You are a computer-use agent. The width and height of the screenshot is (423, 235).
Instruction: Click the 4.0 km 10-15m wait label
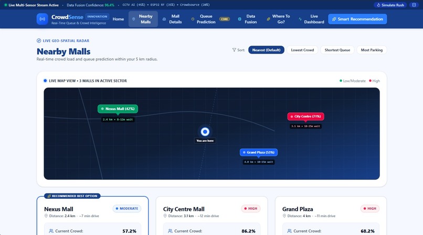pyautogui.click(x=258, y=162)
